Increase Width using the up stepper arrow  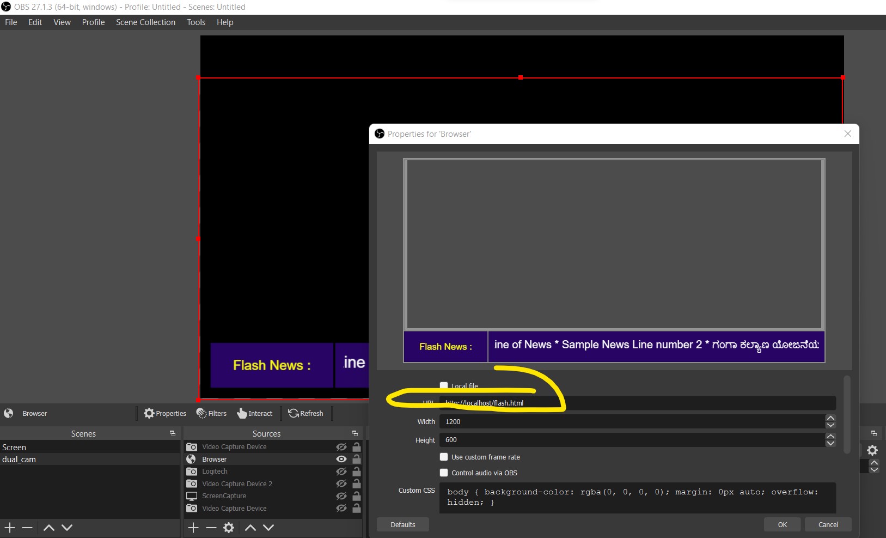pyautogui.click(x=831, y=418)
